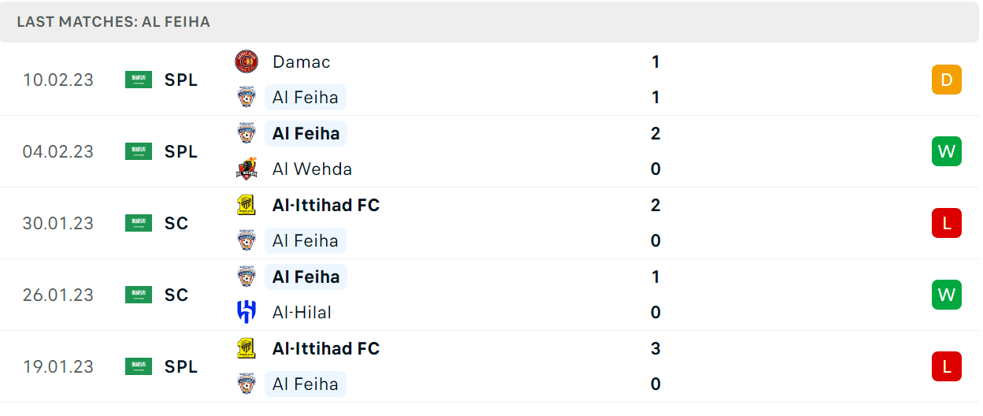Click the Al-Hilal club logo
This screenshot has height=416, width=983.
click(x=247, y=312)
